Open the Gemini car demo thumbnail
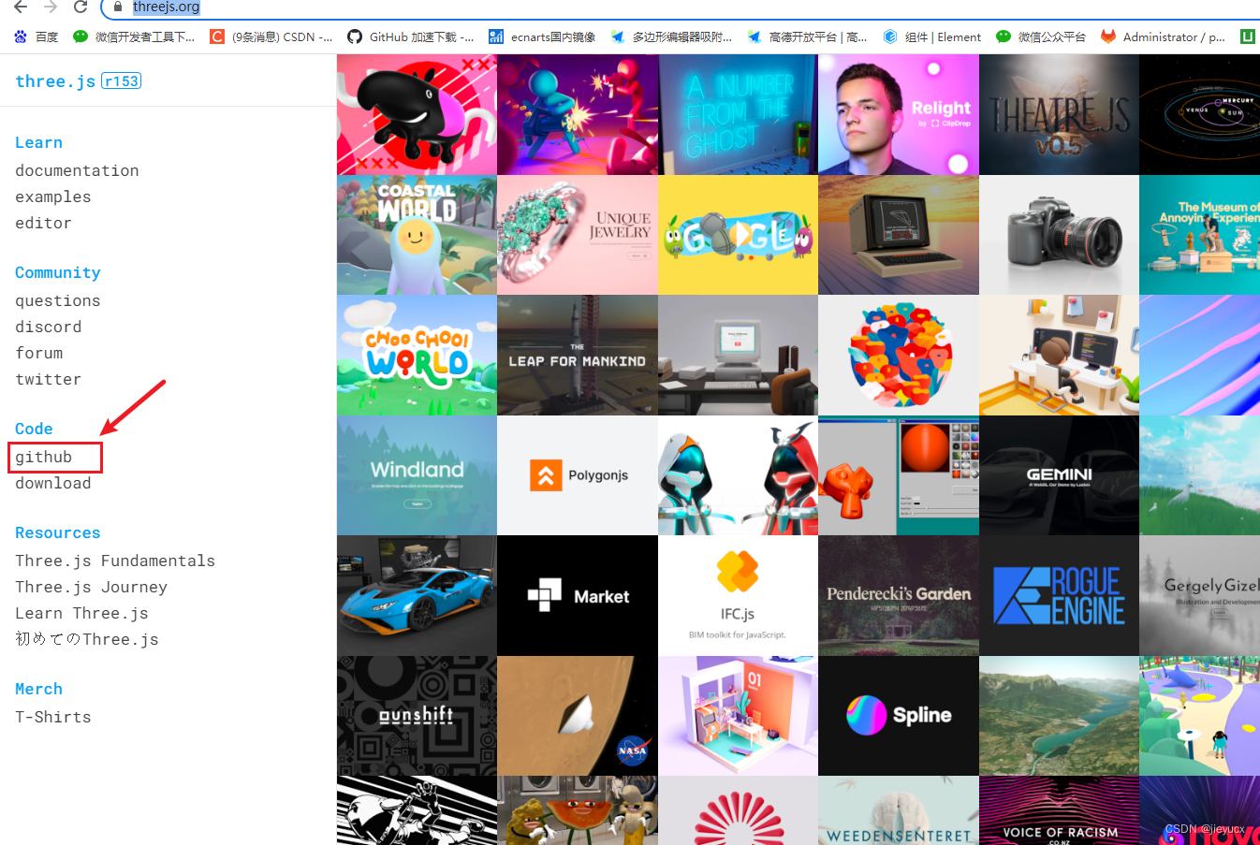1260x845 pixels. tap(1059, 475)
